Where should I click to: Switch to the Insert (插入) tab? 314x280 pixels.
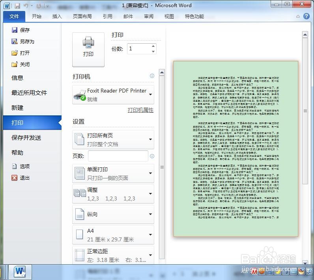(x=57, y=17)
